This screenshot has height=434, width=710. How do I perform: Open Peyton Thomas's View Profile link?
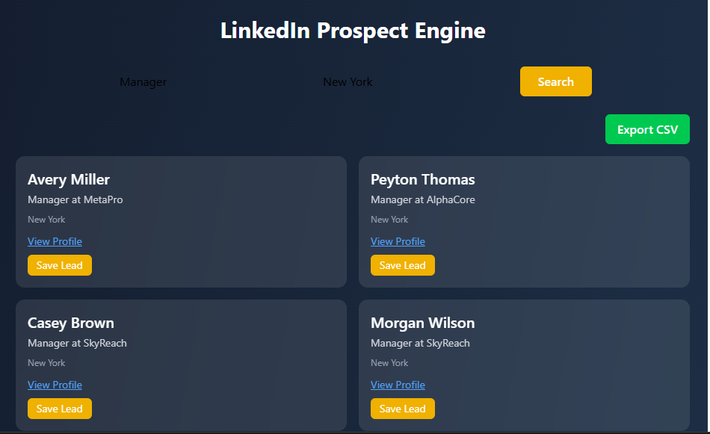[398, 241]
